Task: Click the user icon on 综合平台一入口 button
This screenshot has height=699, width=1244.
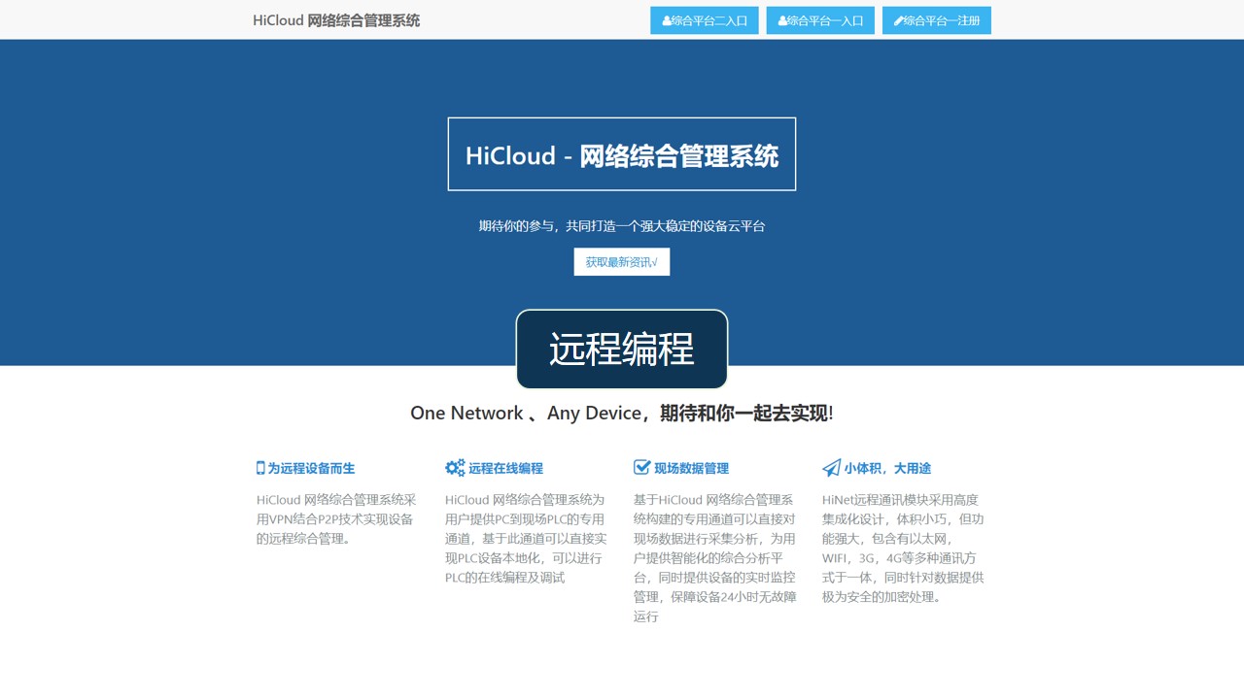Action: tap(782, 20)
